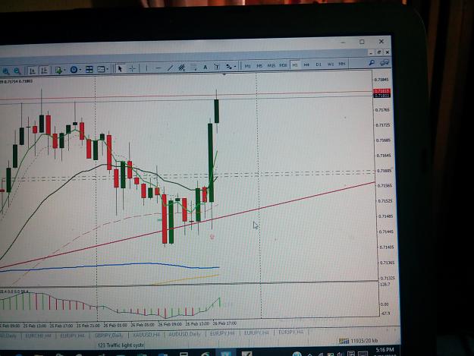
Task: Select the Vertical Line drawing tool
Action: [146, 68]
